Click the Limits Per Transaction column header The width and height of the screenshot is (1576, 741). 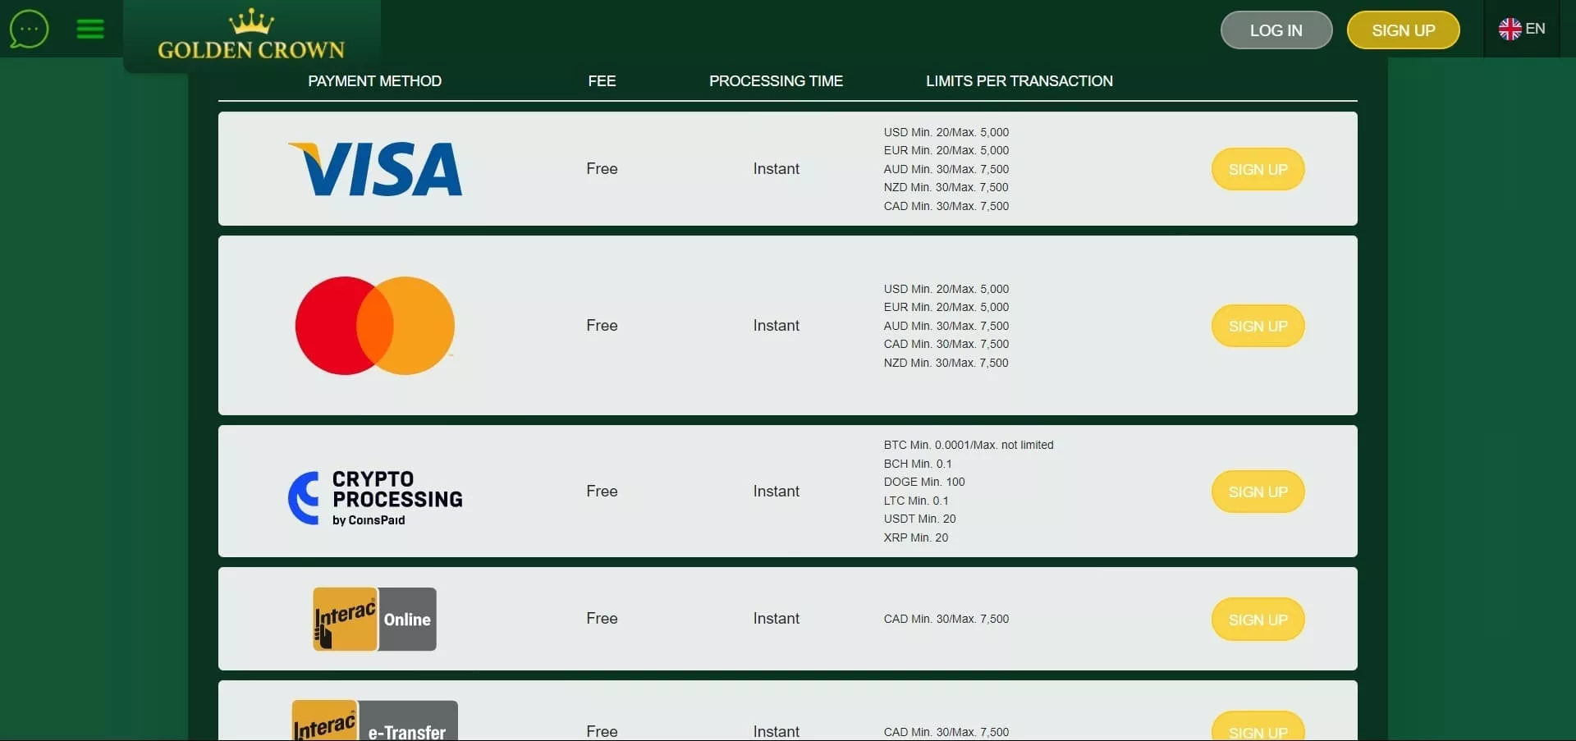1019,81
